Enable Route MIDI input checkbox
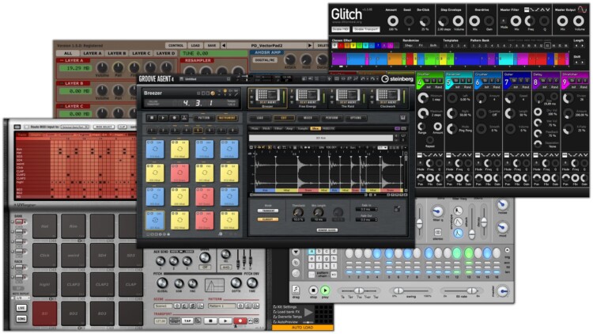The height and width of the screenshot is (334, 593). click(26, 127)
